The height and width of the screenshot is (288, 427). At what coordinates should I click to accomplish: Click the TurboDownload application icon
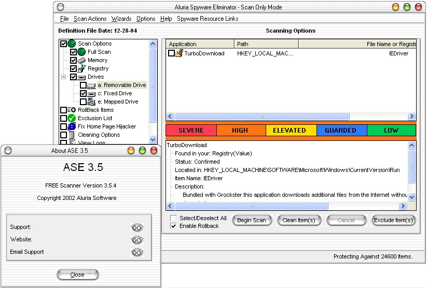[x=179, y=53]
